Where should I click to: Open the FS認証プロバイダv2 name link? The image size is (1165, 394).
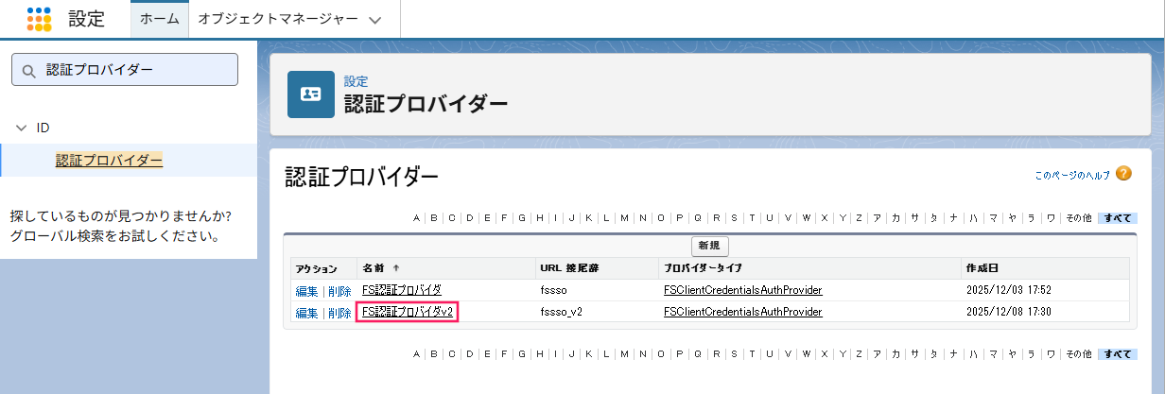tap(408, 312)
